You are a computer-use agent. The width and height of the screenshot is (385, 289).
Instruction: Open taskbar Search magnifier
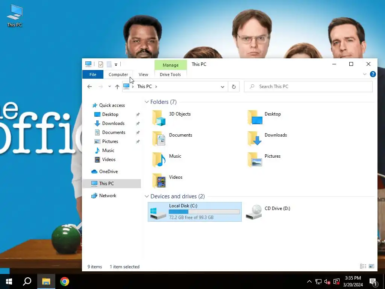pos(27,281)
